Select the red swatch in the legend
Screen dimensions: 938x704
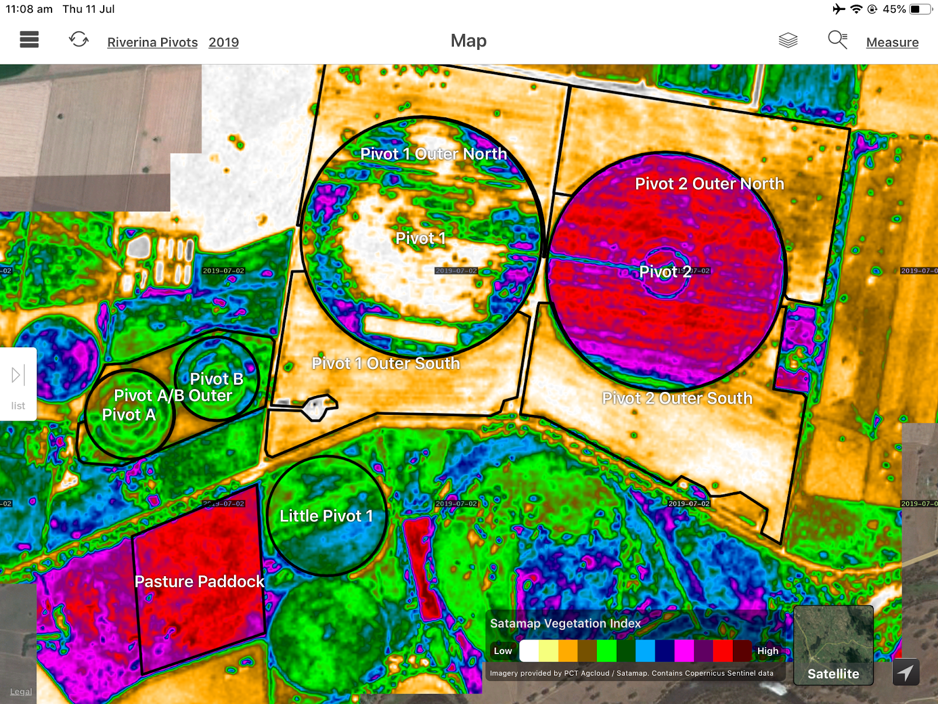point(723,651)
